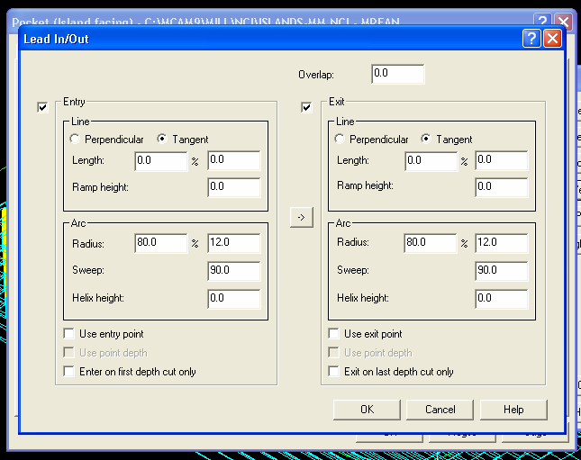Enable Exit on last depth cut only
The height and width of the screenshot is (460, 581).
tap(333, 371)
